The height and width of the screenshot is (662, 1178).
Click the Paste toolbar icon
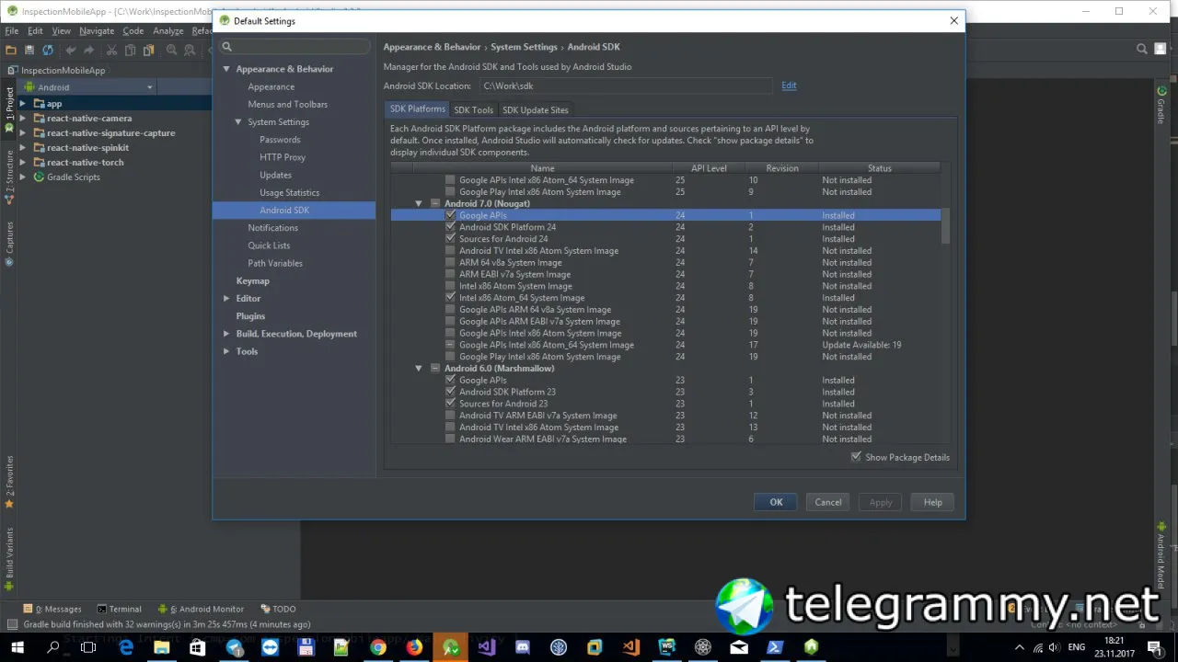pos(149,50)
